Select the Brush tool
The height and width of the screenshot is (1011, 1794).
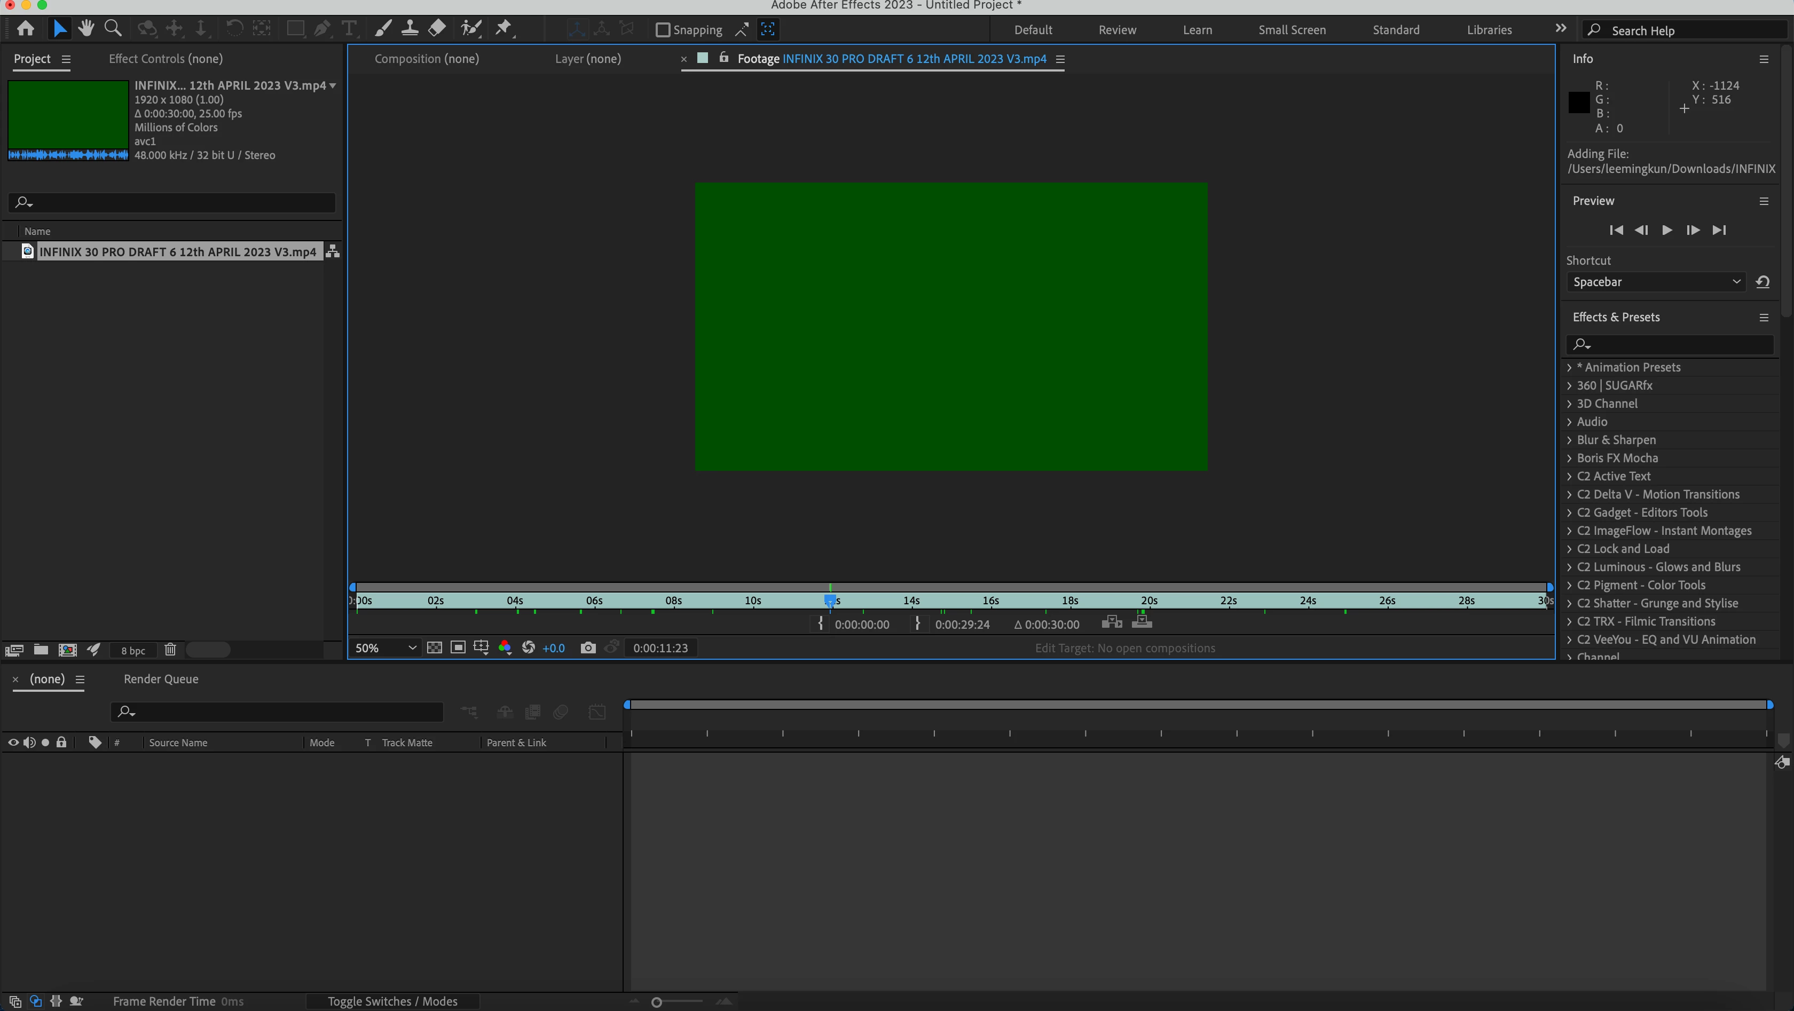[x=382, y=28]
